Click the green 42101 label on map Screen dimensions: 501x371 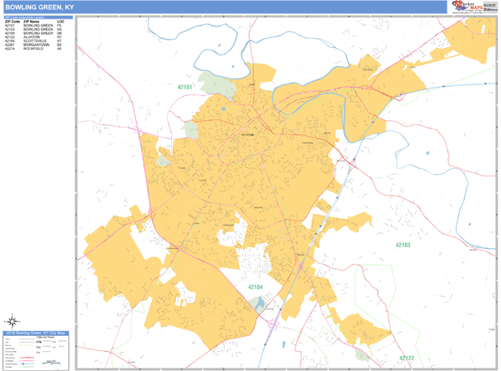point(185,87)
